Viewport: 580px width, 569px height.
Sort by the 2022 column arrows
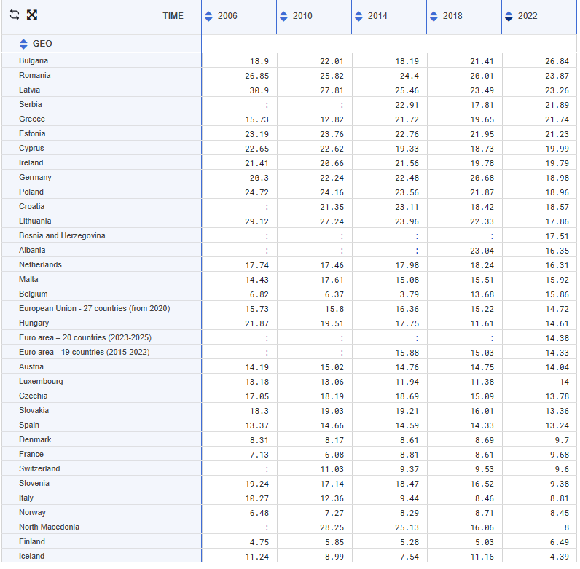coord(509,16)
